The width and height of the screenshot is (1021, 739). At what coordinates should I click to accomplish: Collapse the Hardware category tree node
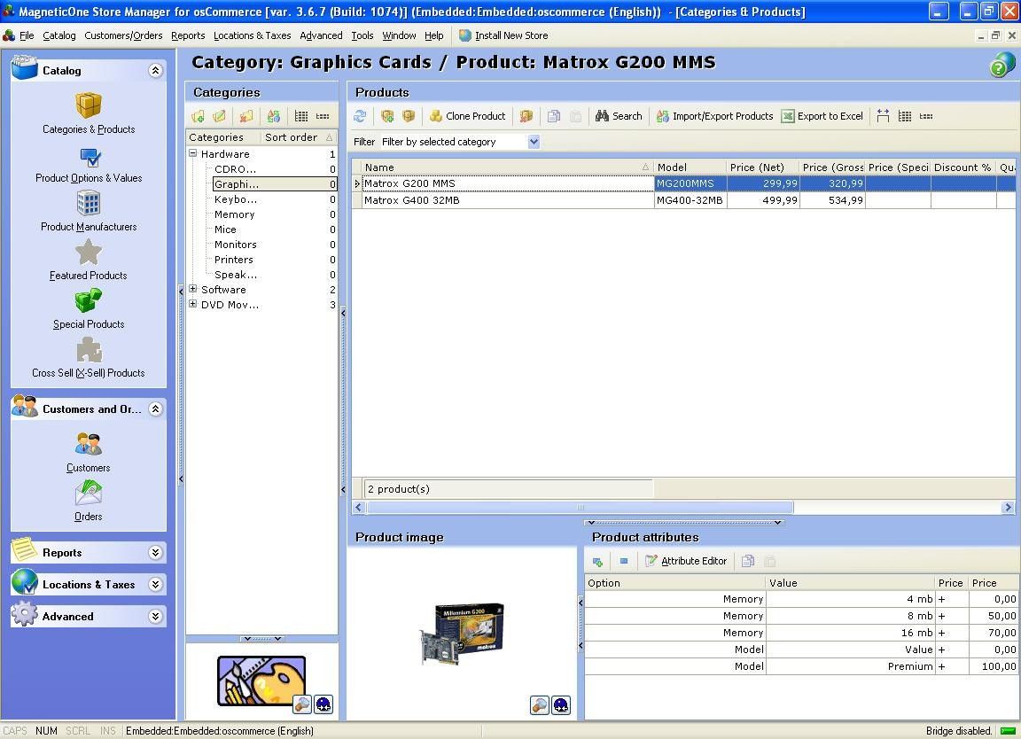tap(191, 153)
